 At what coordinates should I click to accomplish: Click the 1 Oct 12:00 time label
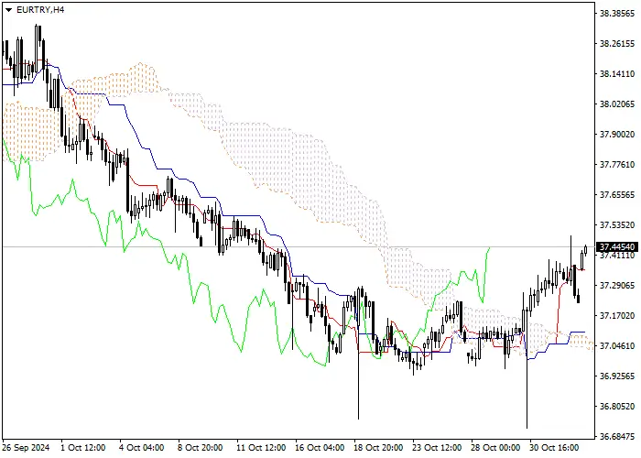(x=83, y=448)
